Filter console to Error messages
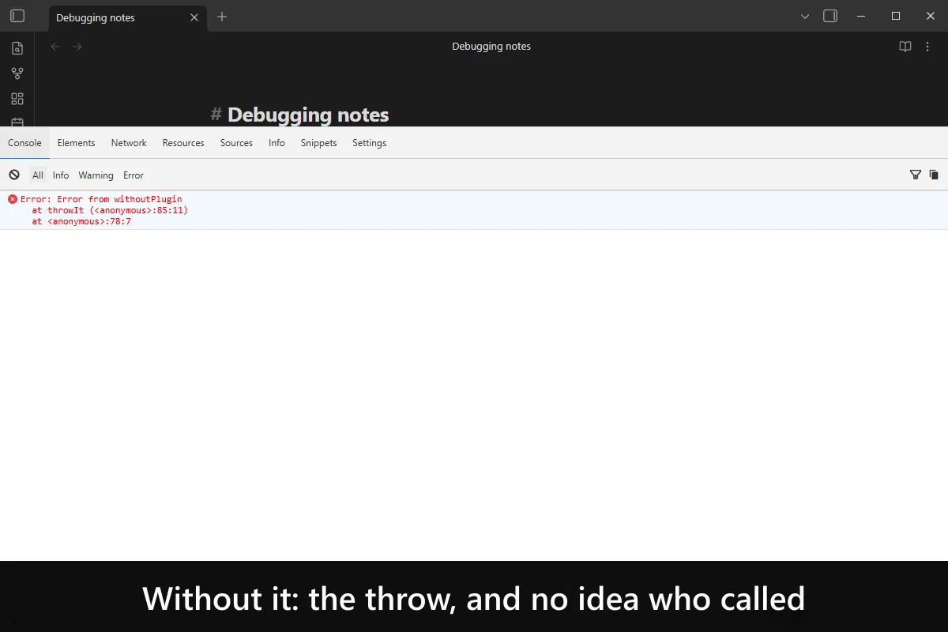This screenshot has height=632, width=948. 134,175
